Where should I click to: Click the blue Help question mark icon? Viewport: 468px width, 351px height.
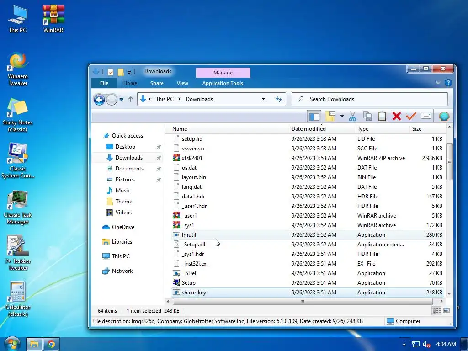pyautogui.click(x=448, y=83)
